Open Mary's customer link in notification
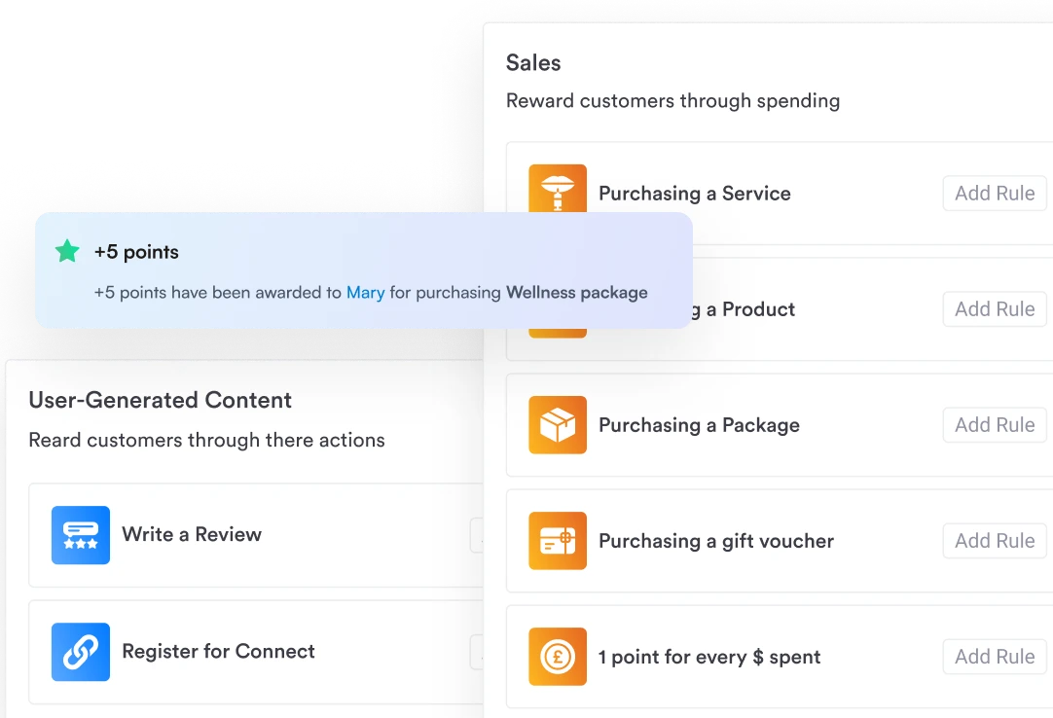1053x718 pixels. [366, 292]
